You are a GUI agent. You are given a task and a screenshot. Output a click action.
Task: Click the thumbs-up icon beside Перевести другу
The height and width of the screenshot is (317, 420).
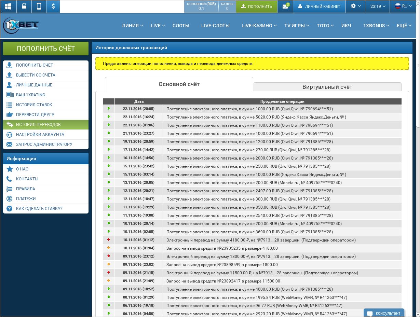[10, 114]
